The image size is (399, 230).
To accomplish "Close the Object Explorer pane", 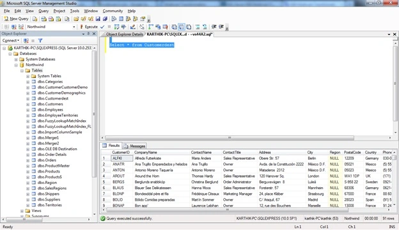I will tap(94, 34).
